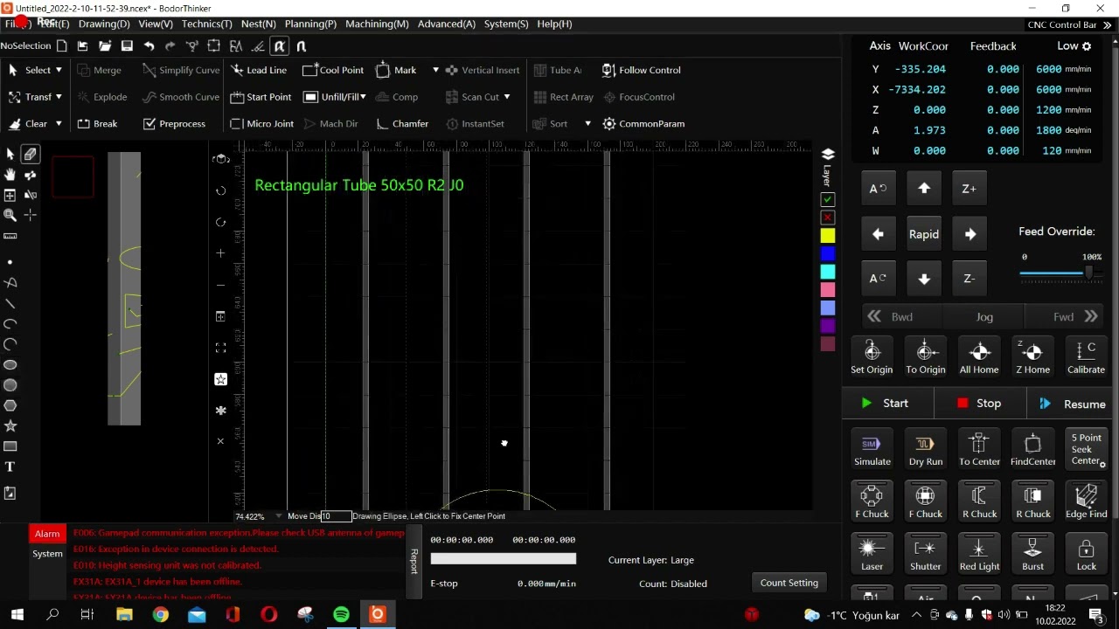Image resolution: width=1119 pixels, height=629 pixels.
Task: Toggle the Laser button
Action: point(872,555)
